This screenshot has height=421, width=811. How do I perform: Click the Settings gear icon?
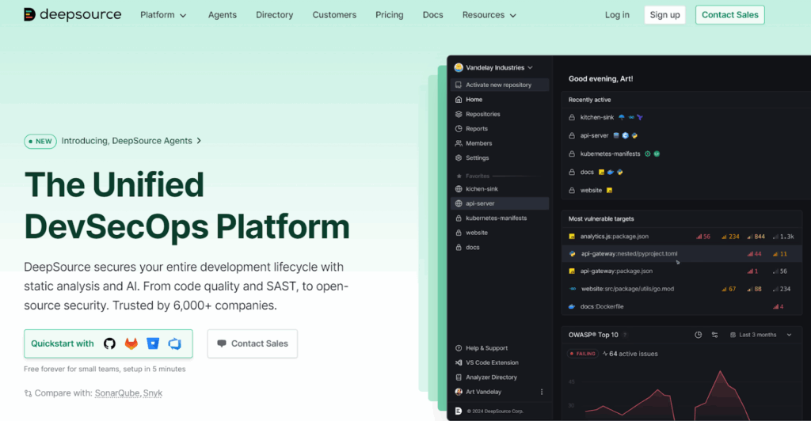459,157
